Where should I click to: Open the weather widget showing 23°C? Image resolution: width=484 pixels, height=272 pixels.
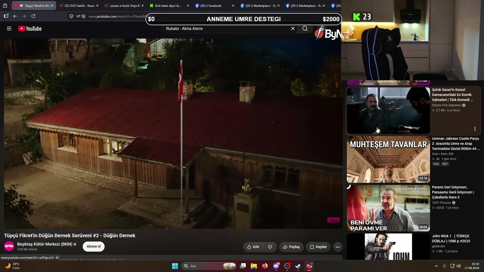(x=12, y=266)
